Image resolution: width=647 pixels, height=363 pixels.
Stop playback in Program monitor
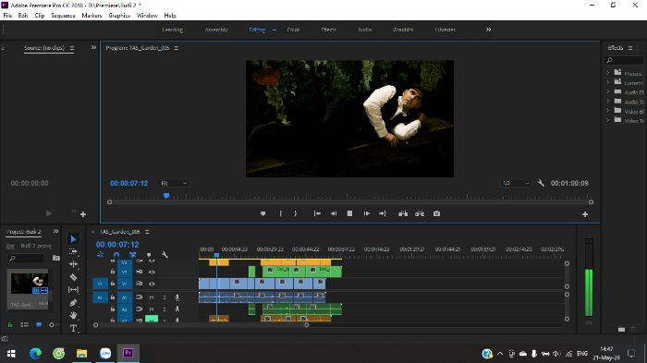(x=349, y=213)
